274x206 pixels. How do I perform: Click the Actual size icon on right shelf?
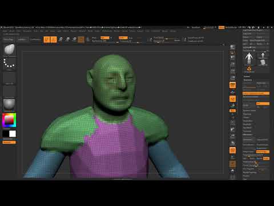(232, 71)
